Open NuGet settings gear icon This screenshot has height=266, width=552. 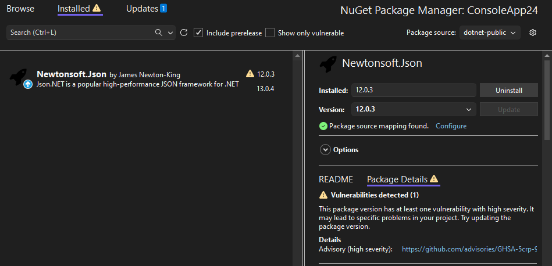coord(532,33)
